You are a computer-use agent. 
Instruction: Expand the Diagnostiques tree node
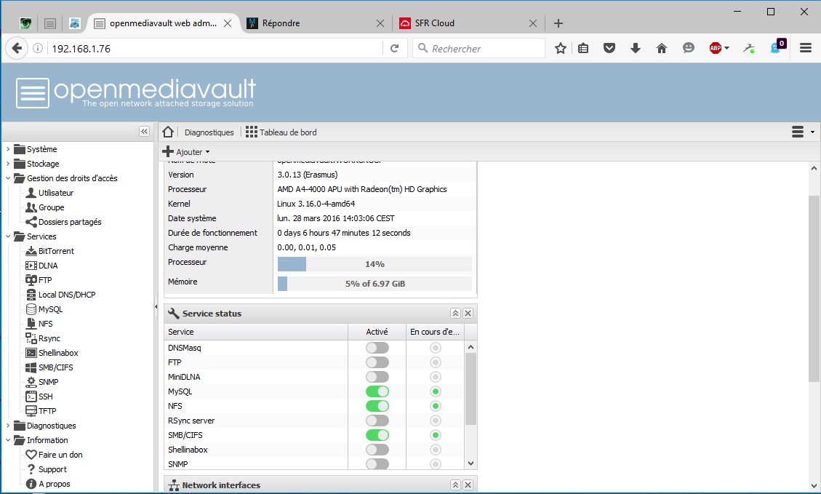click(8, 426)
